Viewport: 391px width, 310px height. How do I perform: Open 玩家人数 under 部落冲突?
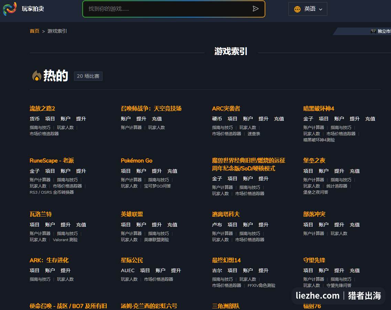pos(339,234)
